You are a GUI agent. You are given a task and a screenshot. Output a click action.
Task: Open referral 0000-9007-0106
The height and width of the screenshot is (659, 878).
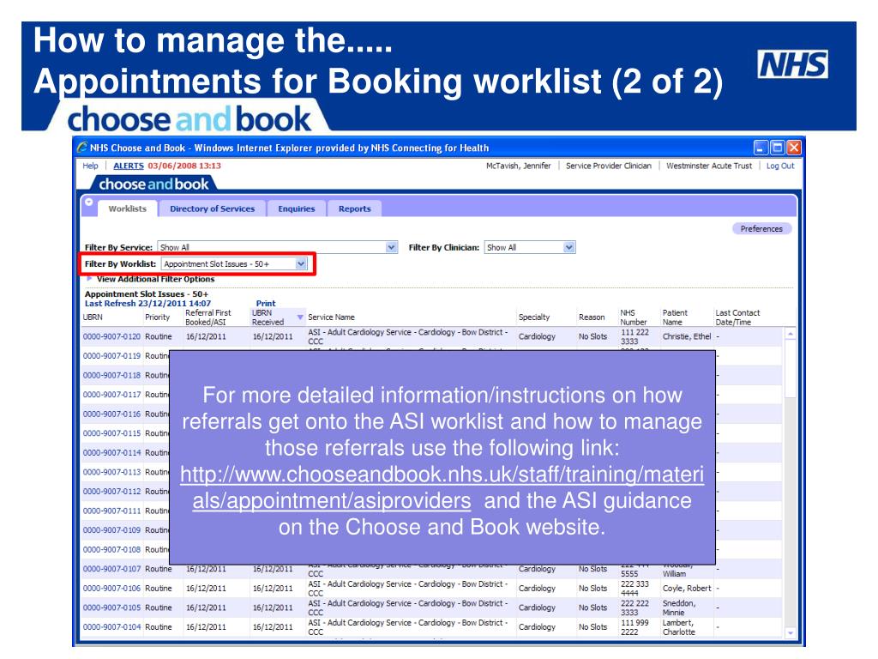[x=111, y=589]
